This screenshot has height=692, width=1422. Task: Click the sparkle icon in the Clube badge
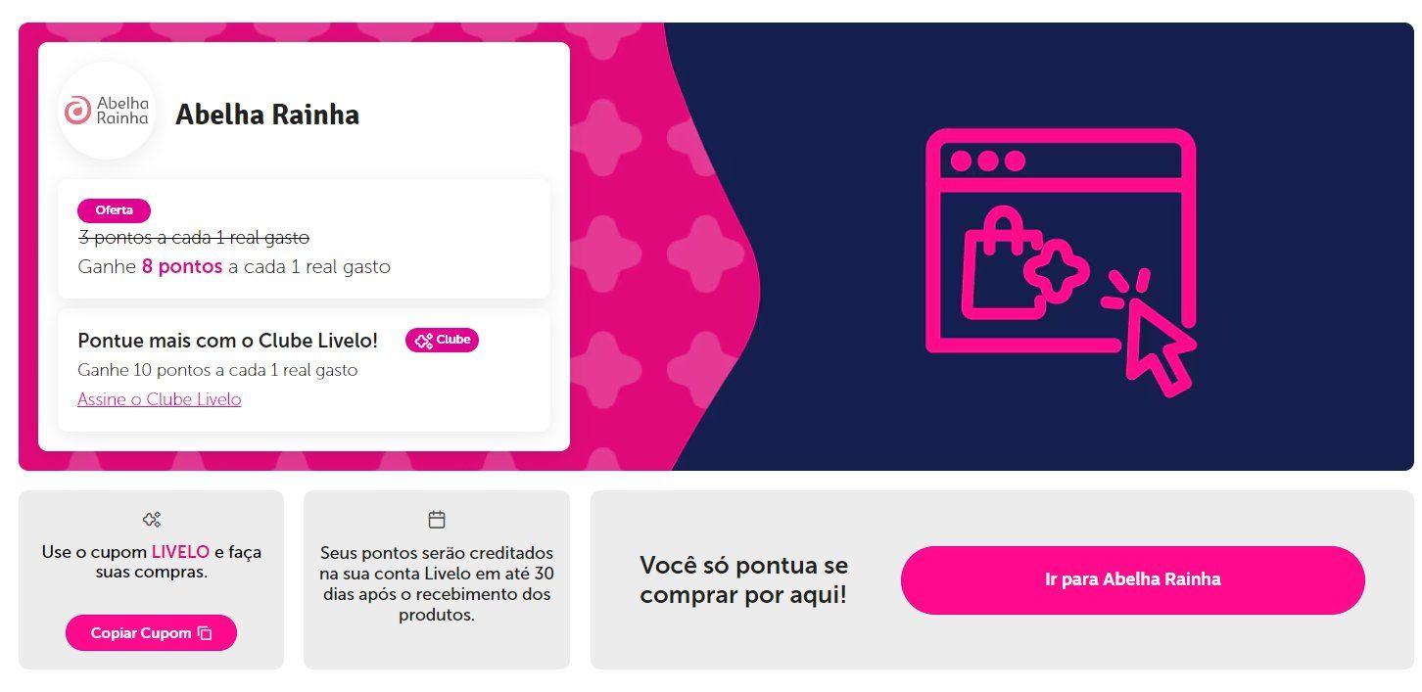(424, 341)
